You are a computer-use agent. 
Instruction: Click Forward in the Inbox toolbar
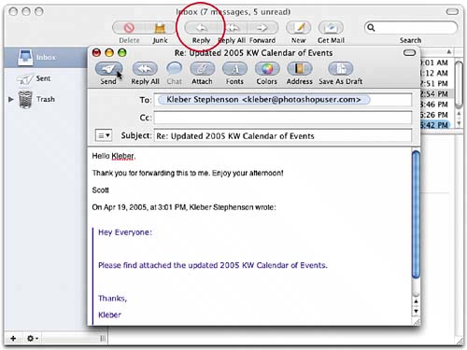tap(262, 28)
